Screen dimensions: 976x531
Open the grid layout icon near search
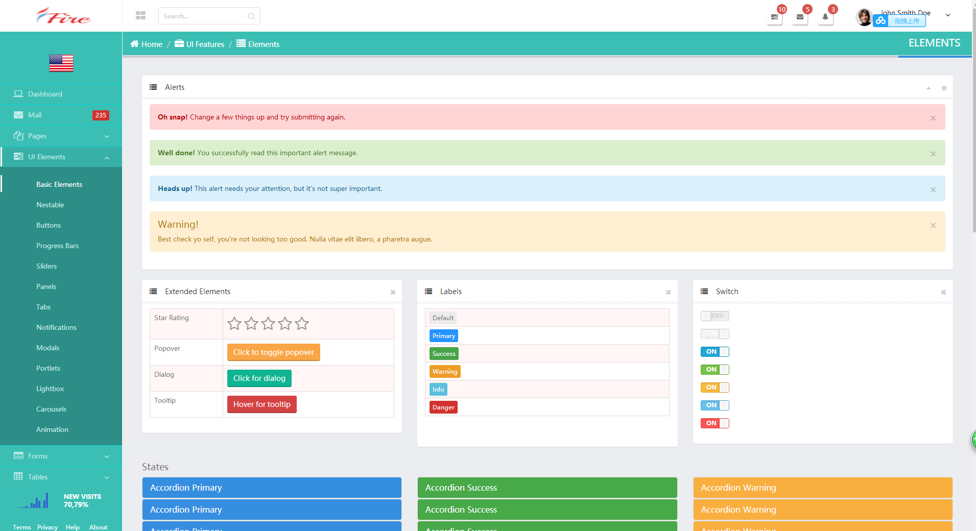pos(140,16)
